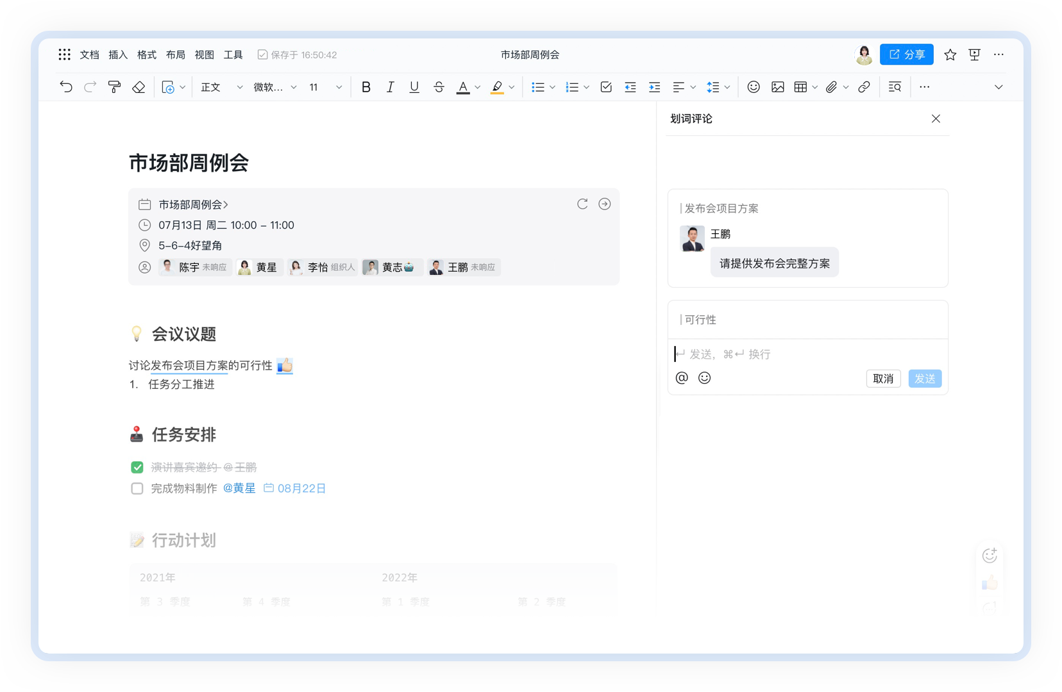
Task: Open the 插入 menu
Action: coord(117,54)
